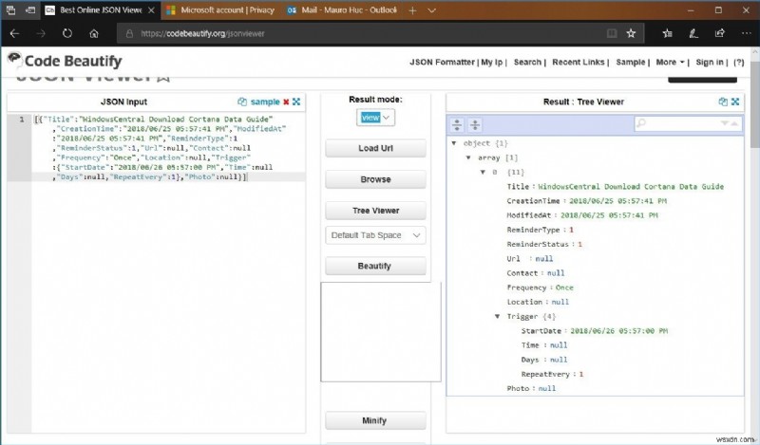Image resolution: width=760 pixels, height=445 pixels.
Task: Maximize the Result Tree Viewer panel
Action: pyautogui.click(x=734, y=102)
